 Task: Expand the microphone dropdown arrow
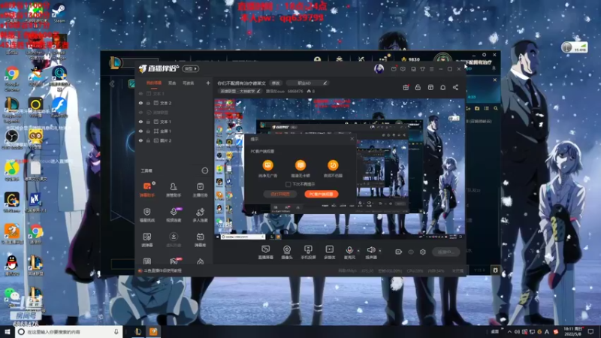pos(358,251)
